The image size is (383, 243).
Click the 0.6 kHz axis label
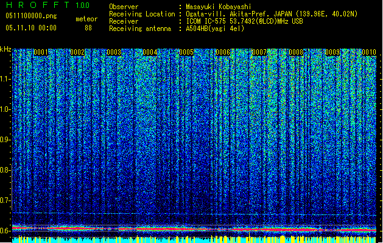click(x=5, y=231)
